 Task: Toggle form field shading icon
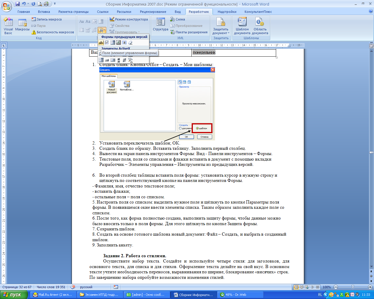pyautogui.click(x=124, y=43)
